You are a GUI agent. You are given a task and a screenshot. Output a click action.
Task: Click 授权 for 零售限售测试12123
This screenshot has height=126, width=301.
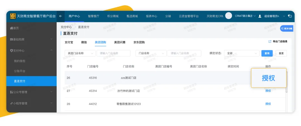[268, 104]
